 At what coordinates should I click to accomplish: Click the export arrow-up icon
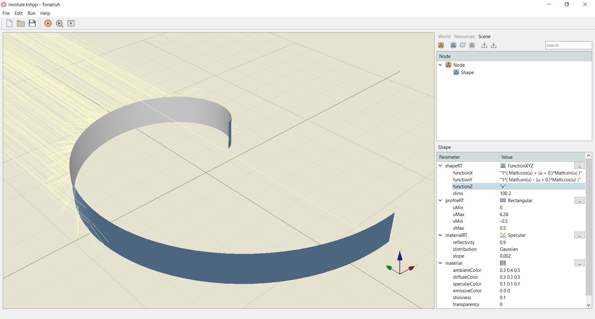[484, 45]
